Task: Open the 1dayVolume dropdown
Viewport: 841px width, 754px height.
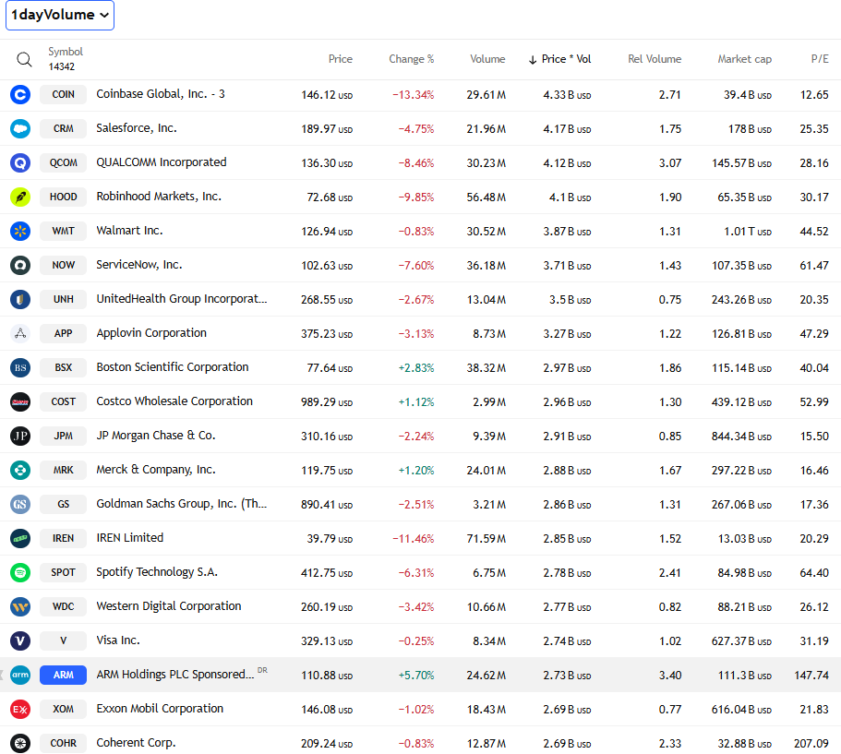Action: click(59, 15)
